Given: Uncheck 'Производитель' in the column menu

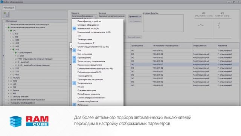Looking at the screenshot, I should point(74,57).
